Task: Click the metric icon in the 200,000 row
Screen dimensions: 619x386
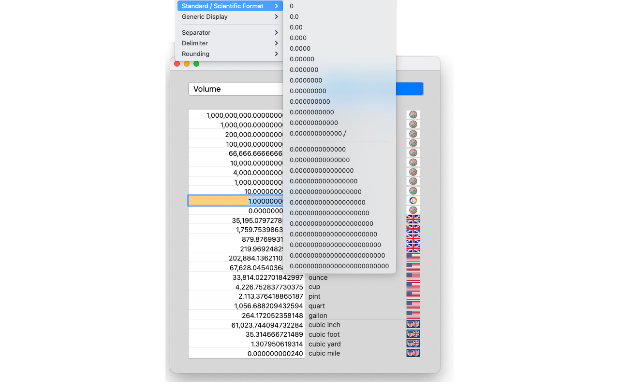Action: point(413,134)
